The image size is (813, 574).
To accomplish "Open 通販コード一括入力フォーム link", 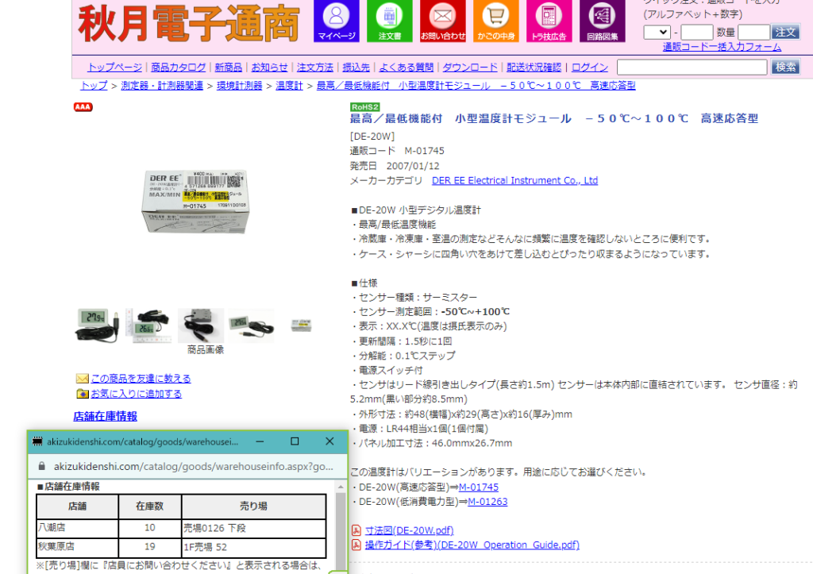I will (722, 47).
